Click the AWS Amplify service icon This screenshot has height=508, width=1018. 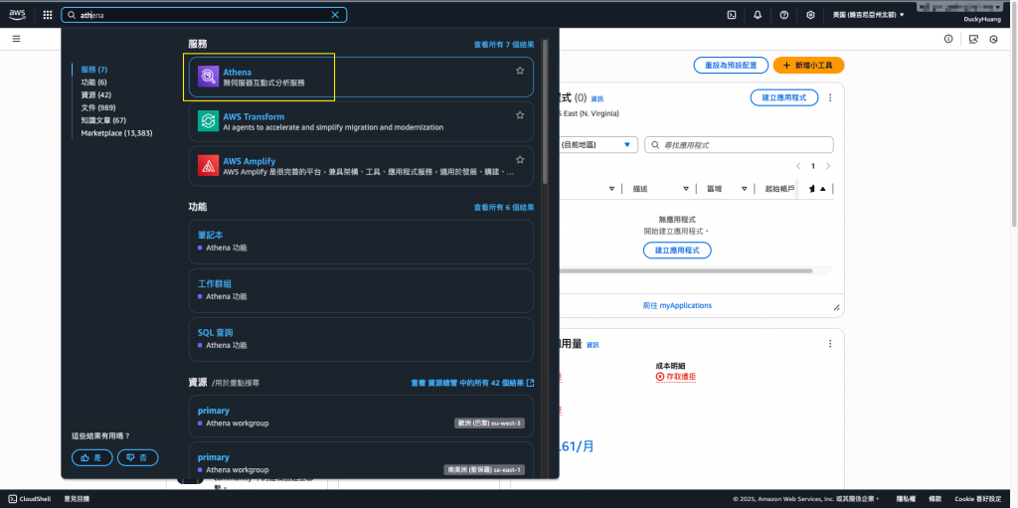pos(209,166)
